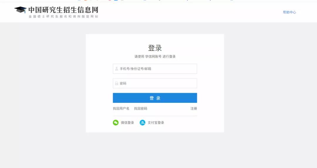Click the 学信网账号 text in the subtitle
The width and height of the screenshot is (317, 168).
pyautogui.click(x=153, y=56)
